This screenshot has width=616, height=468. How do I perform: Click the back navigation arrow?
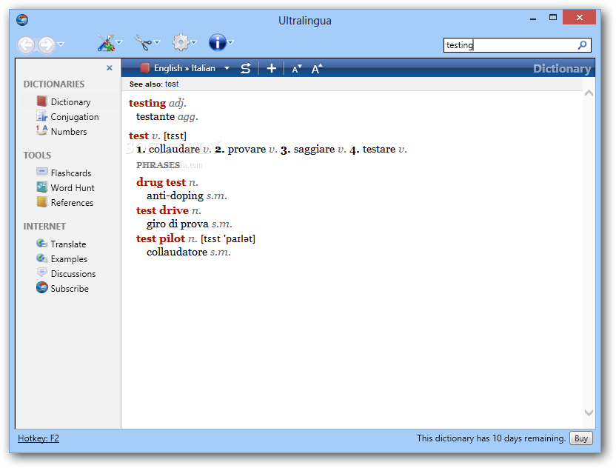point(27,44)
